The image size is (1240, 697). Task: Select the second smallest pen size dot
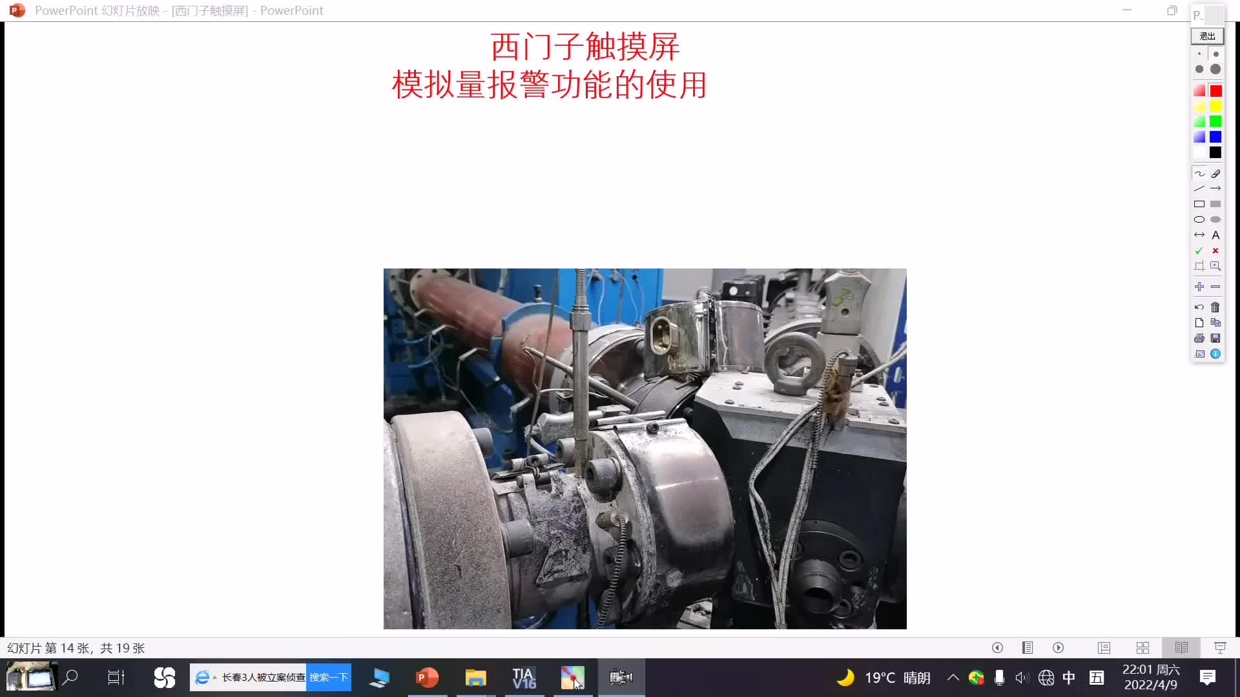(1215, 54)
